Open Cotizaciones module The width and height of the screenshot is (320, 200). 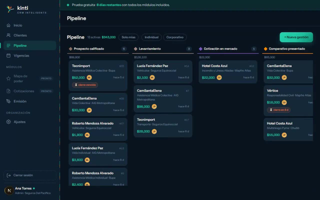pyautogui.click(x=30, y=91)
